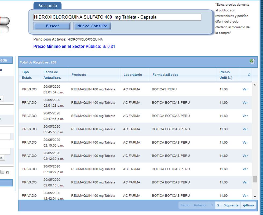Sort by Laboratorio column header
Image resolution: width=263 pixels, height=215 pixels.
click(133, 75)
